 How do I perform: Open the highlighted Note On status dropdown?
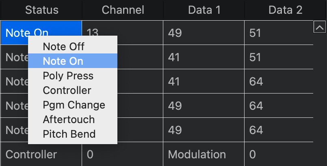coord(16,33)
